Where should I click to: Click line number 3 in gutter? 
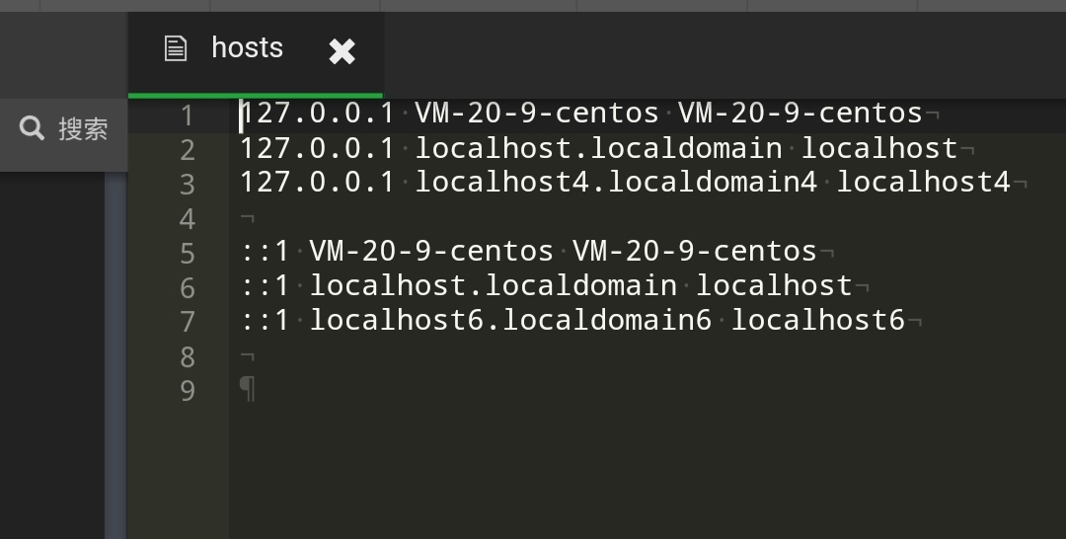click(187, 185)
